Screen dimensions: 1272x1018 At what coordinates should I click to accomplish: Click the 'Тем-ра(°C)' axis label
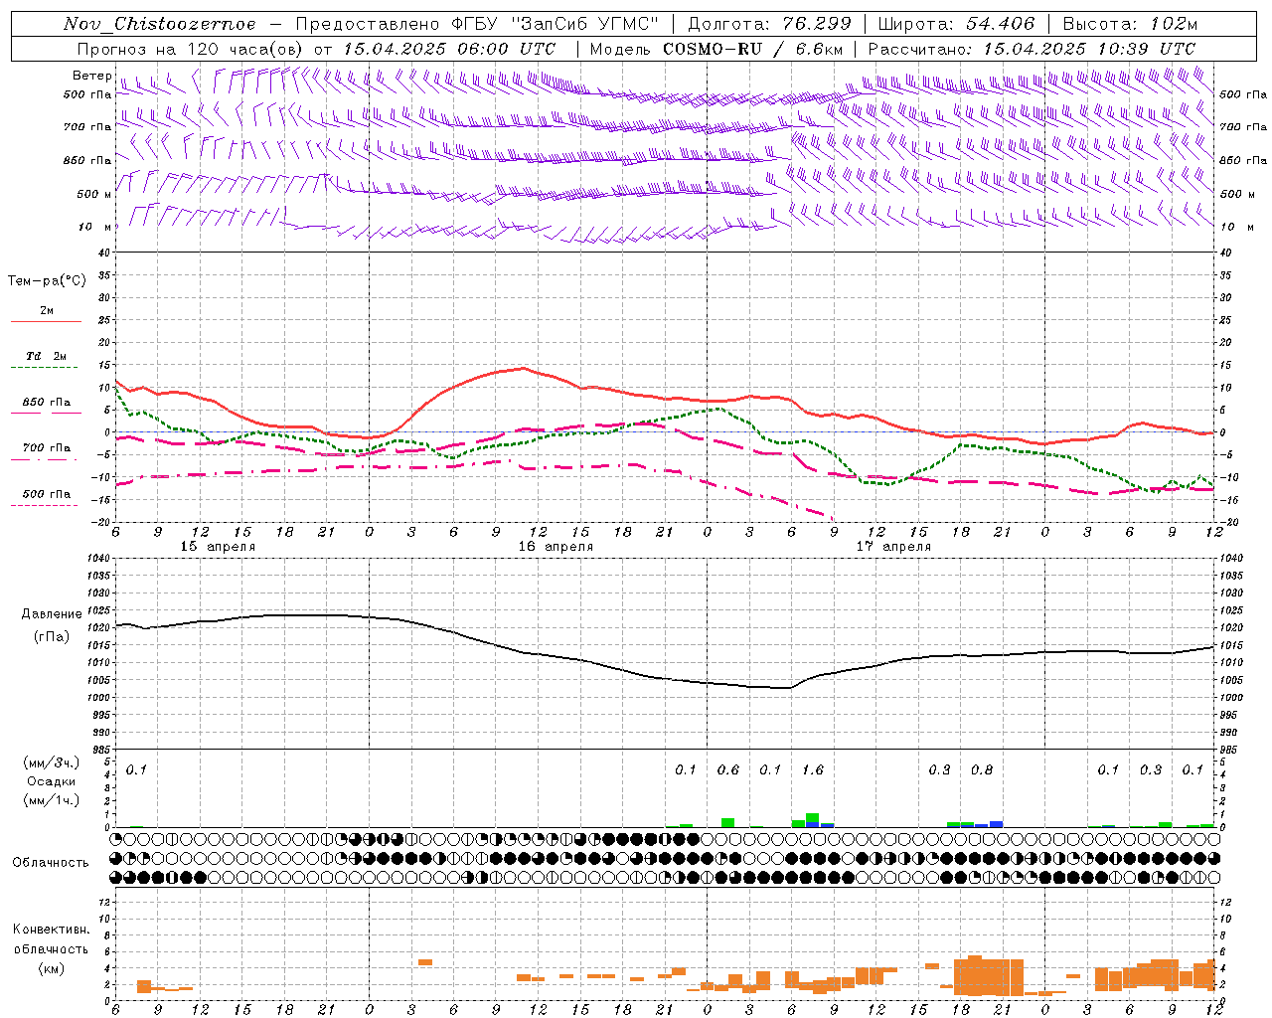click(x=47, y=281)
